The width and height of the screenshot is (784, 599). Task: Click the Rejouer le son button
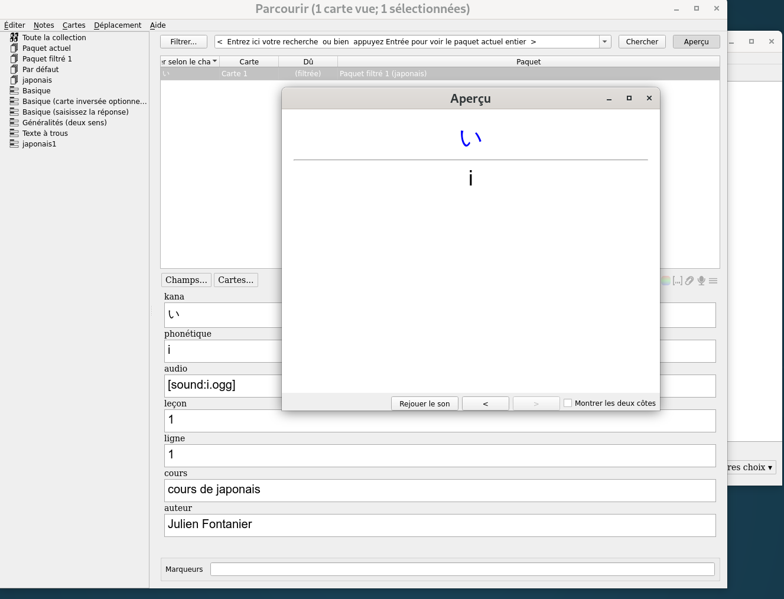[x=424, y=403]
